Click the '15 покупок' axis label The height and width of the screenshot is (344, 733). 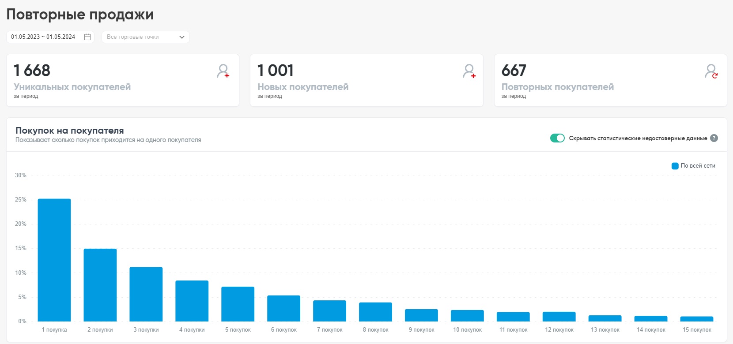(697, 330)
